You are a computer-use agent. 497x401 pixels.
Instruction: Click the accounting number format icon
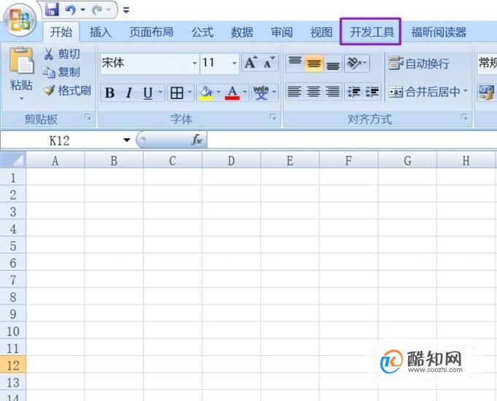(x=486, y=92)
